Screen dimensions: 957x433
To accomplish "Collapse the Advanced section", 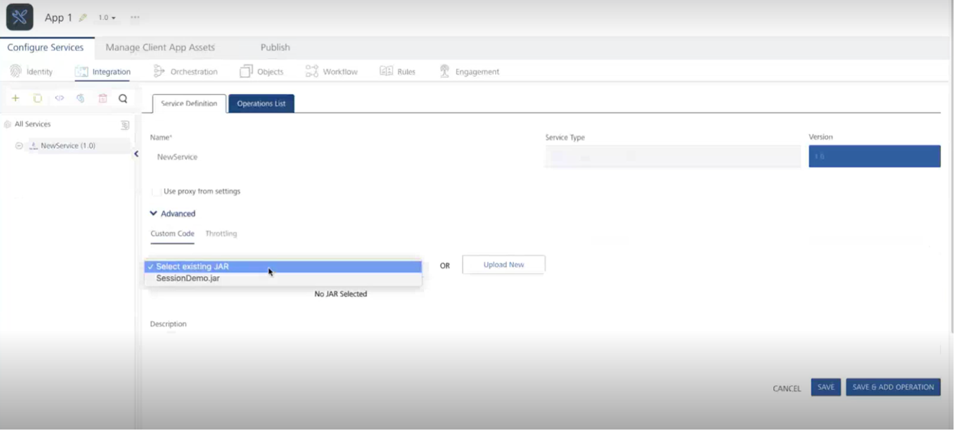I will pos(173,214).
